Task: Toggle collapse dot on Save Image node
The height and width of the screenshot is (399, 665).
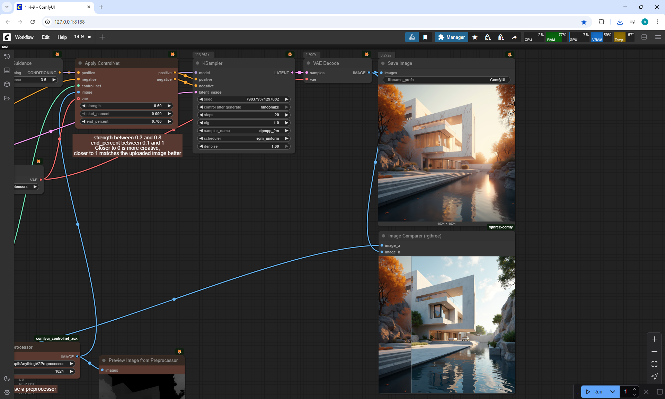Action: 383,63
